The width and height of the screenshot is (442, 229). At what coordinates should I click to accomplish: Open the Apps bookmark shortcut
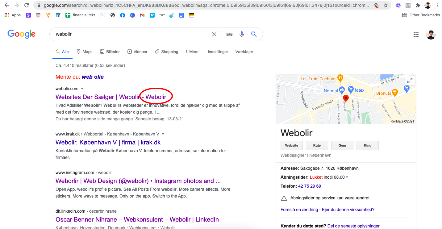coord(13,15)
